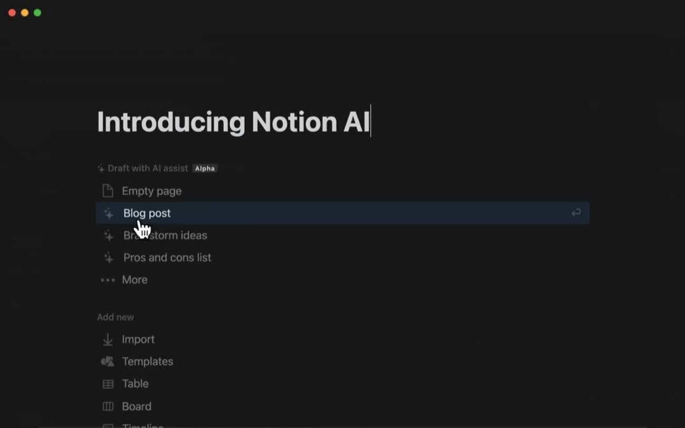Image resolution: width=685 pixels, height=428 pixels.
Task: Click the sparkle icon beside Pros and cons list
Action: click(x=109, y=257)
